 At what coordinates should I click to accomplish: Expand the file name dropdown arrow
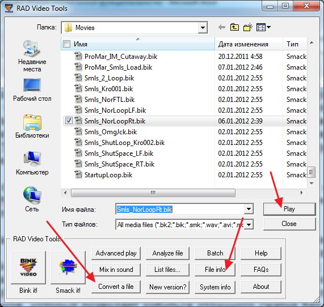pyautogui.click(x=249, y=209)
